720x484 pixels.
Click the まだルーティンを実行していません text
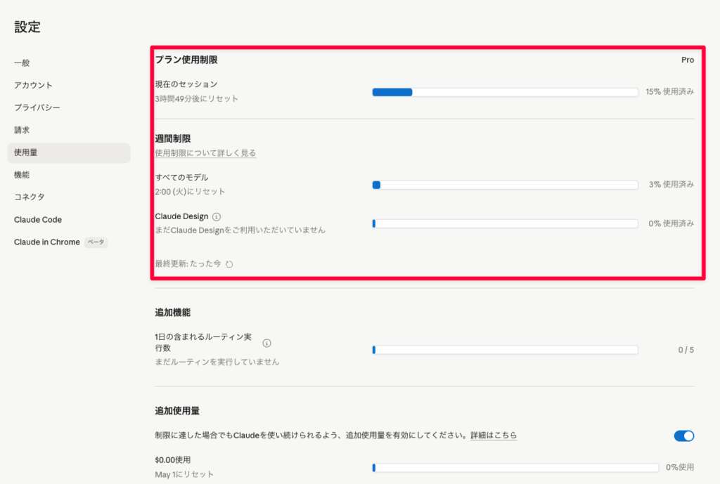pos(217,362)
